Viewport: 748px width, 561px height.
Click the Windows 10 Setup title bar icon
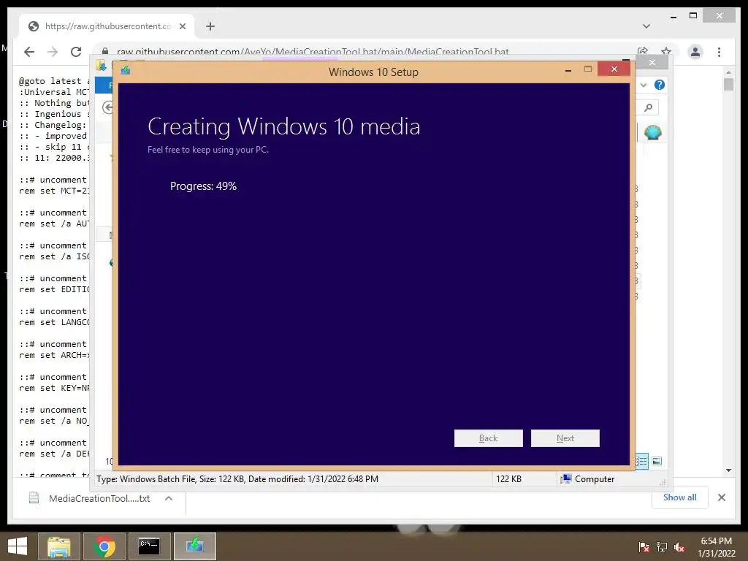point(126,71)
